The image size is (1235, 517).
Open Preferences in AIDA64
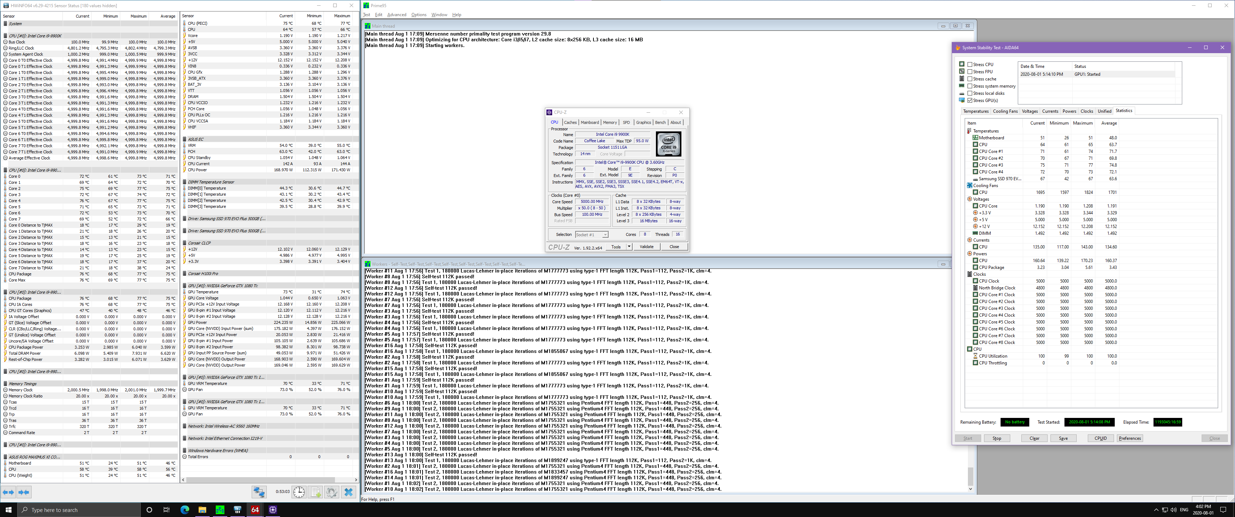coord(1129,438)
